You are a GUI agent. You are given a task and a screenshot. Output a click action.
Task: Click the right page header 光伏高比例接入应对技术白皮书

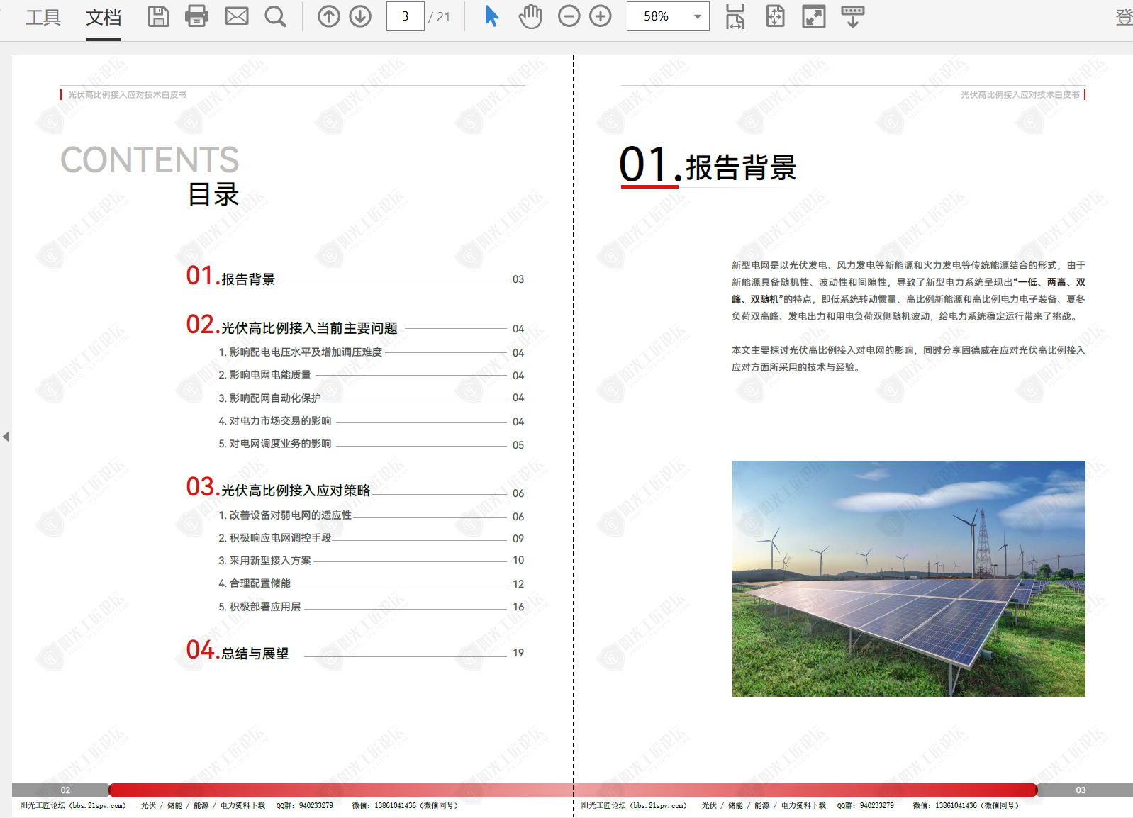(1020, 95)
